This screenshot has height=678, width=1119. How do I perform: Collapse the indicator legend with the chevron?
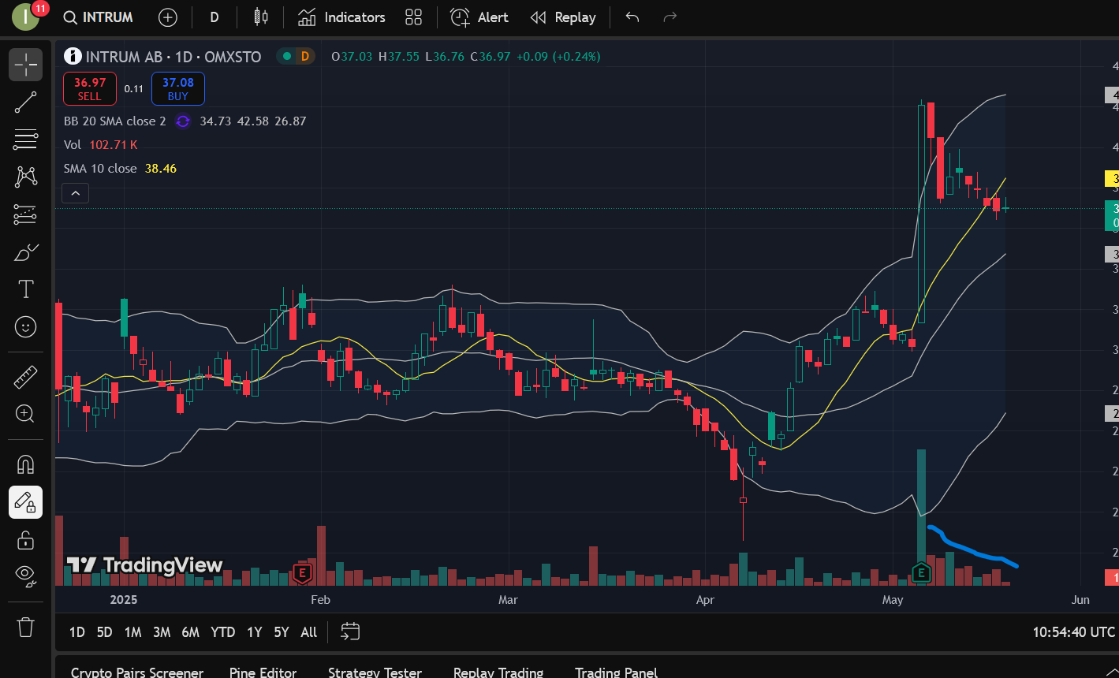coord(76,192)
